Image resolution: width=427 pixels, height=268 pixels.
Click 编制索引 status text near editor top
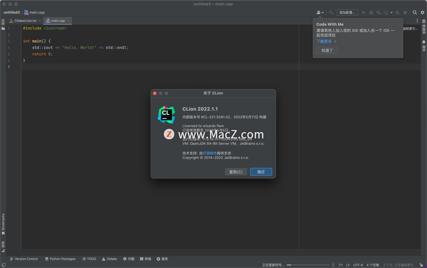point(410,29)
